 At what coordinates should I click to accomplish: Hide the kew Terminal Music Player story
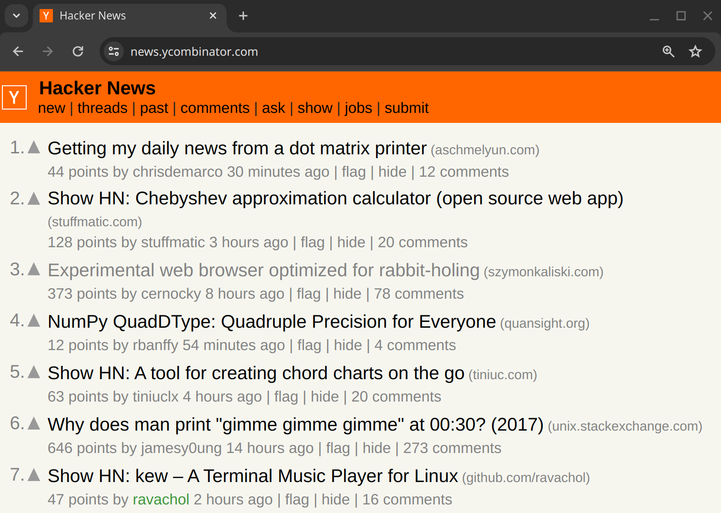point(335,499)
